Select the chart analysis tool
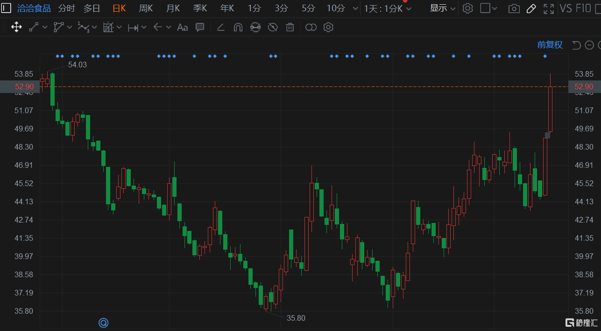 [108, 27]
